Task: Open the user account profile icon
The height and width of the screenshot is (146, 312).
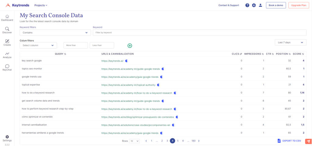Action: coord(260,5)
